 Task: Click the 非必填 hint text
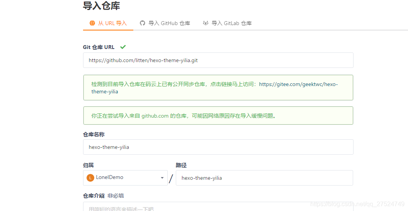(116, 196)
